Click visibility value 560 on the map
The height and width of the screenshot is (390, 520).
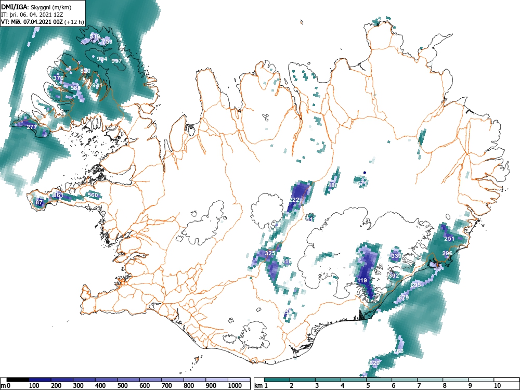93,195
